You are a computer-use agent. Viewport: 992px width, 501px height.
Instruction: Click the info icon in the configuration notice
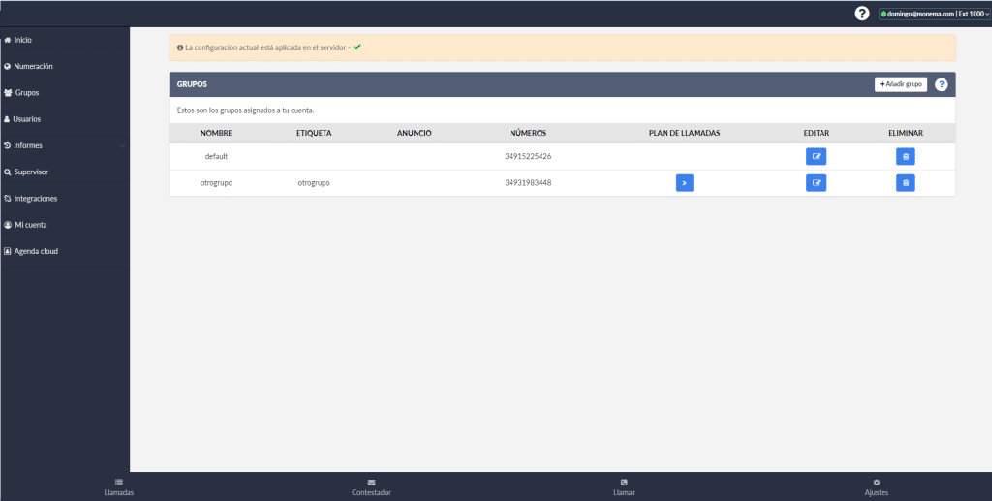pyautogui.click(x=180, y=47)
